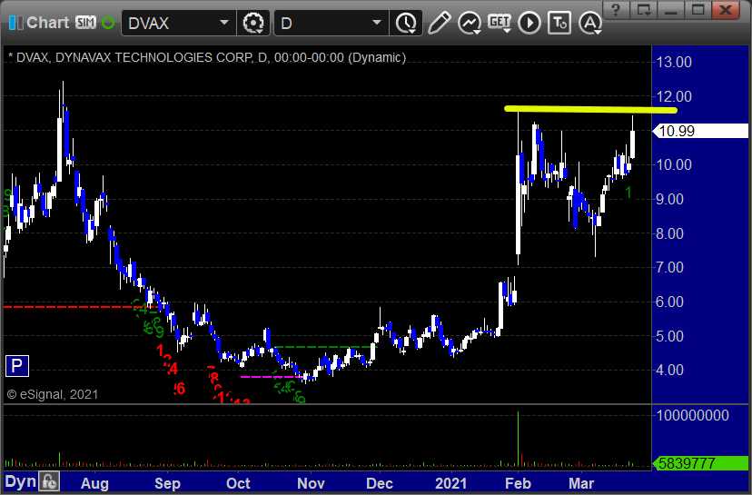This screenshot has height=495, width=752.
Task: Click the 12.00 price axis label
Action: [674, 96]
